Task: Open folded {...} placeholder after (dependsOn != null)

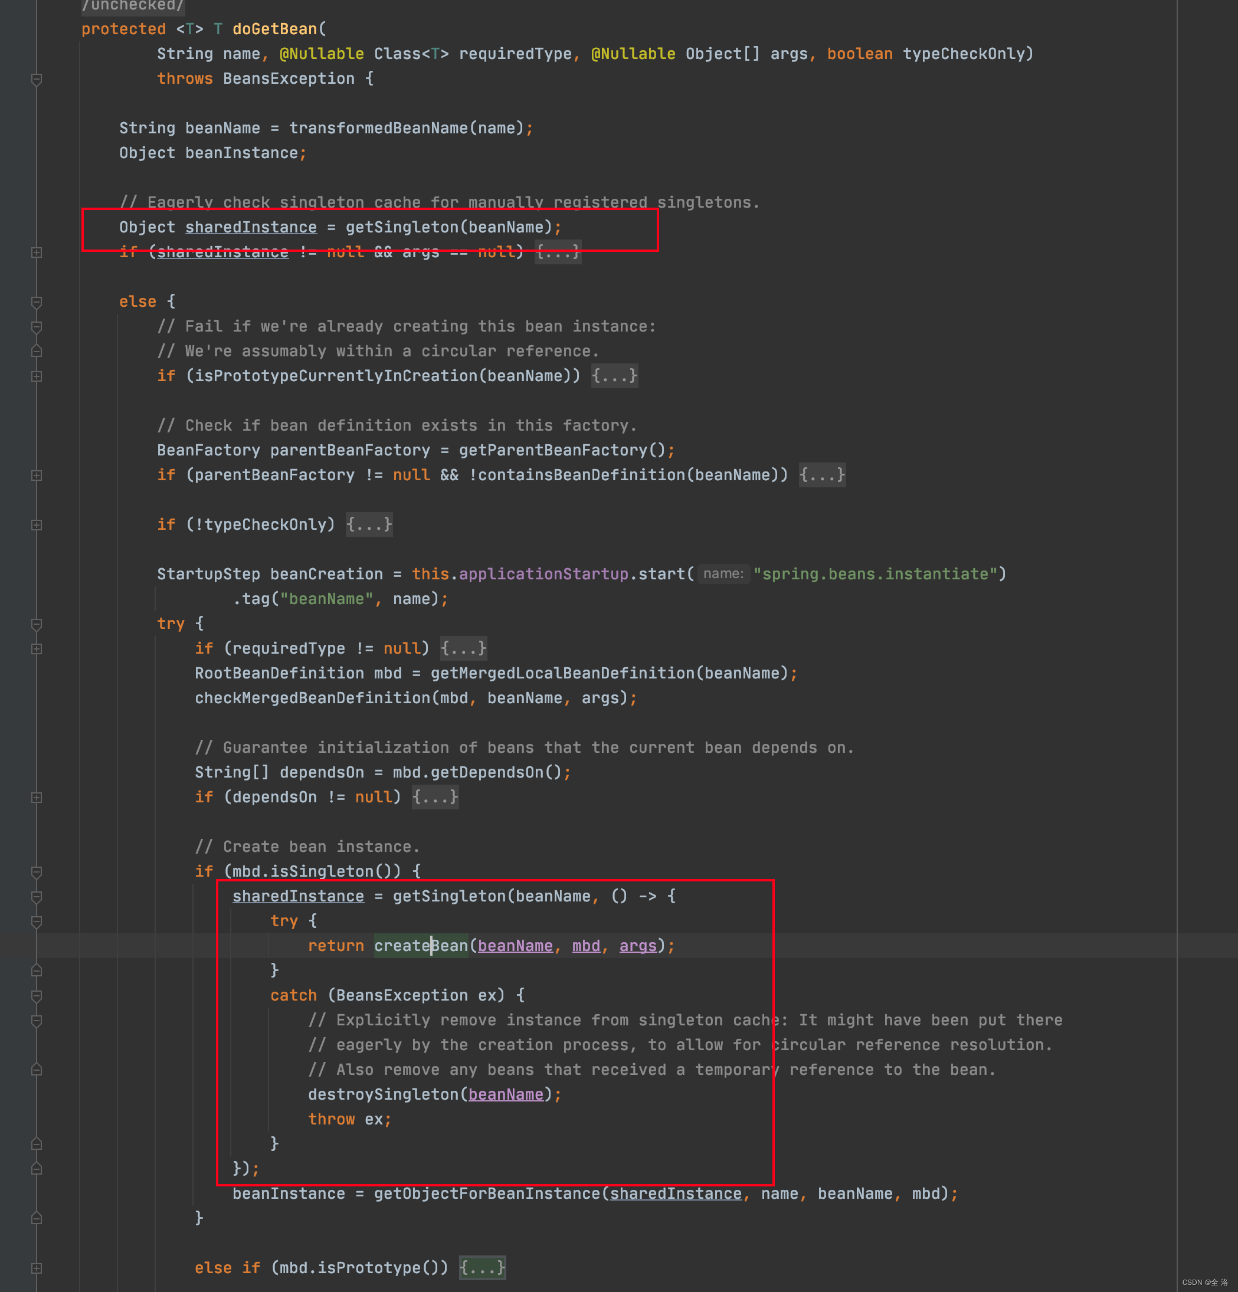Action: (435, 797)
